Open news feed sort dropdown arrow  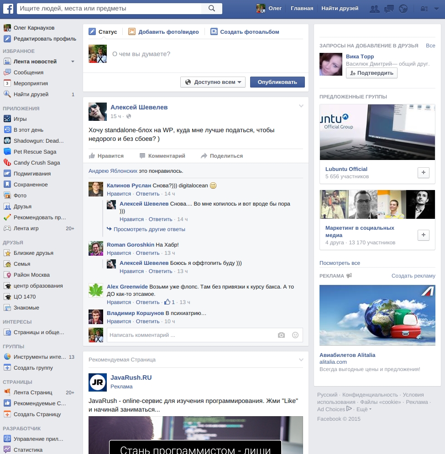73,62
